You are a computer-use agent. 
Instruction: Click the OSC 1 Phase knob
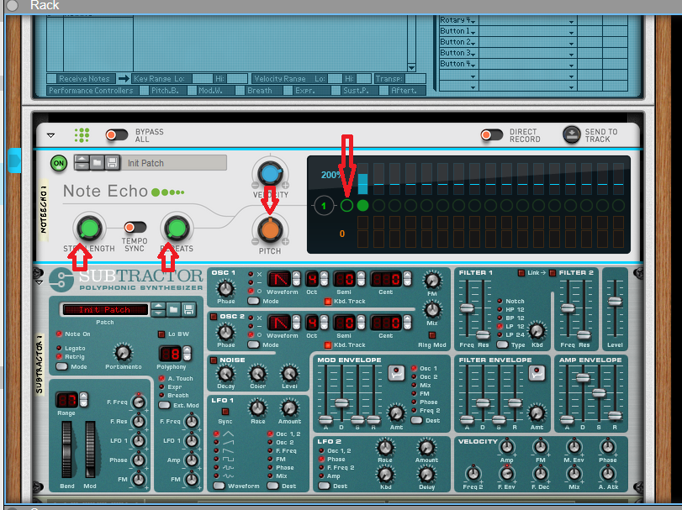point(225,288)
